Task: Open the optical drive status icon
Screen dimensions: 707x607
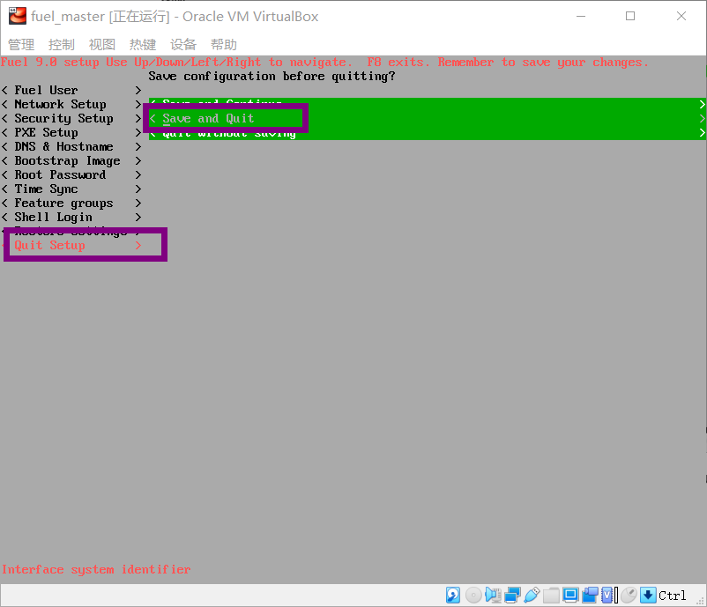Action: click(x=473, y=595)
